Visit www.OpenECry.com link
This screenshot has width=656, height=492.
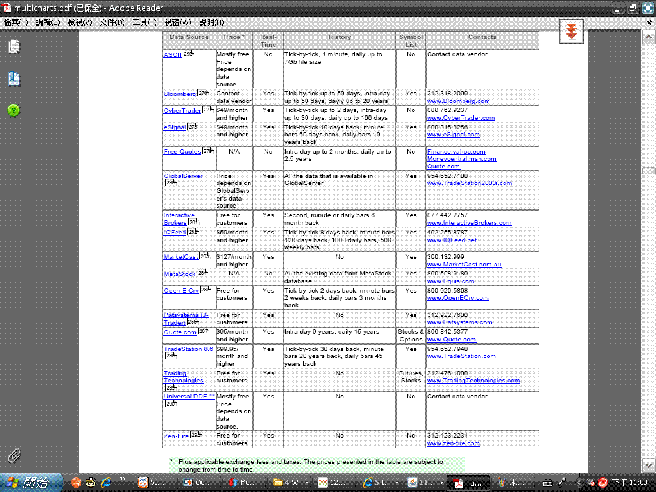pos(457,298)
